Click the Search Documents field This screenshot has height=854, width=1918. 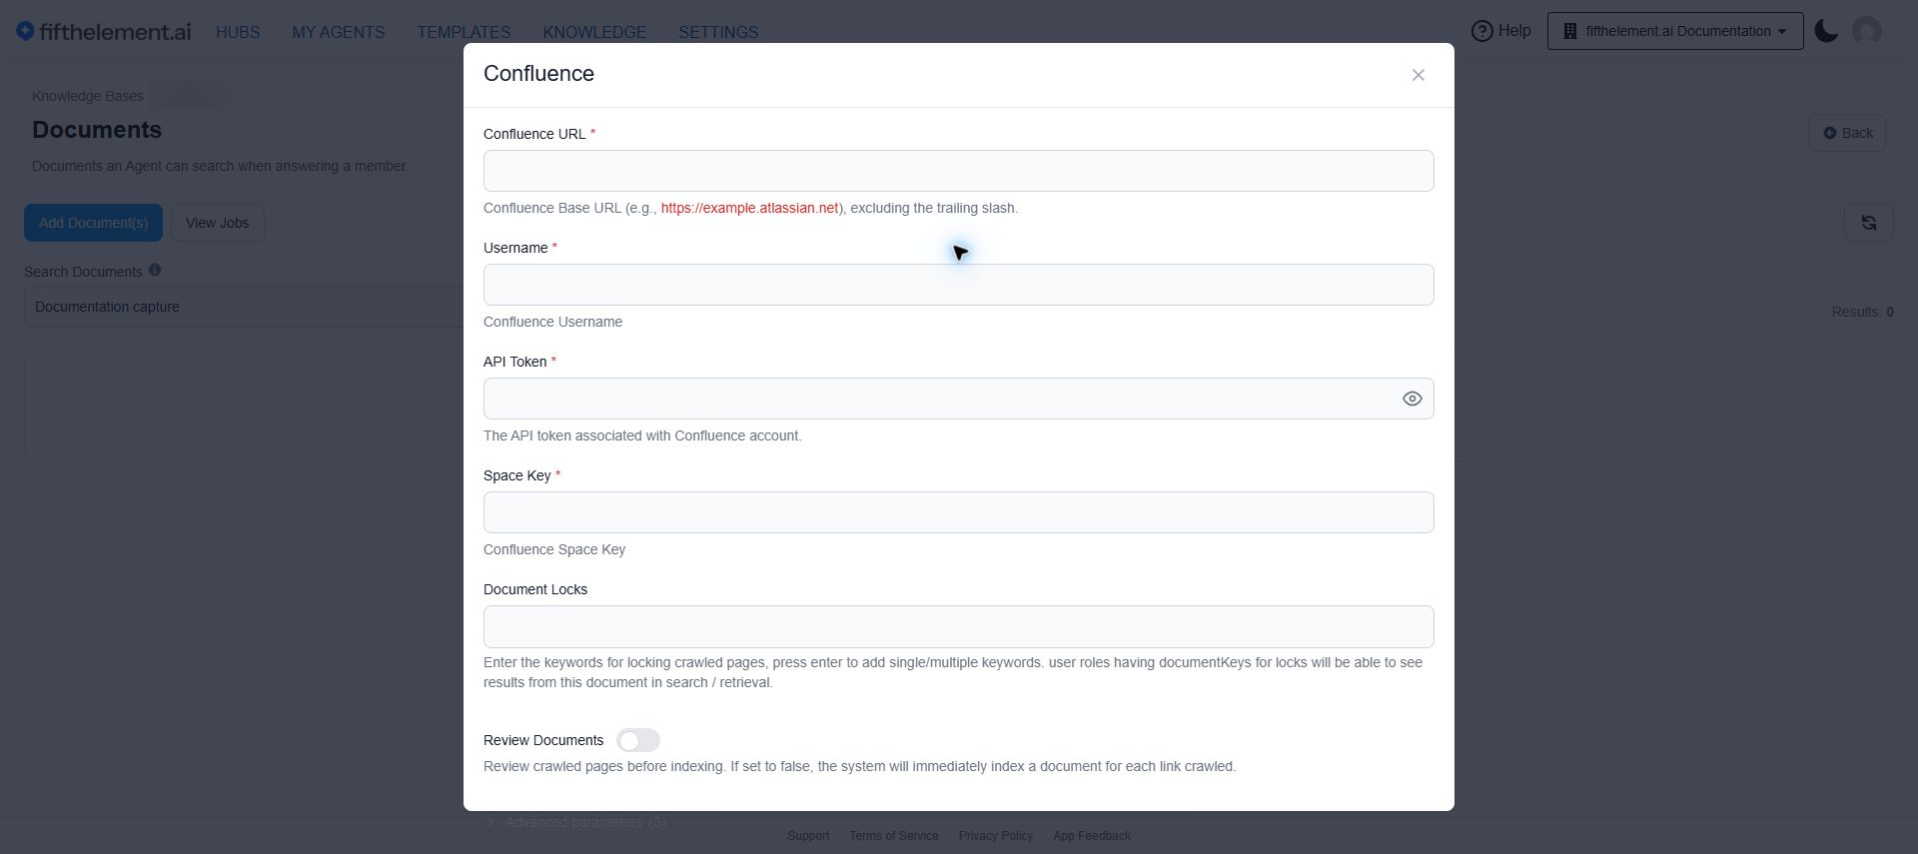[x=245, y=307]
